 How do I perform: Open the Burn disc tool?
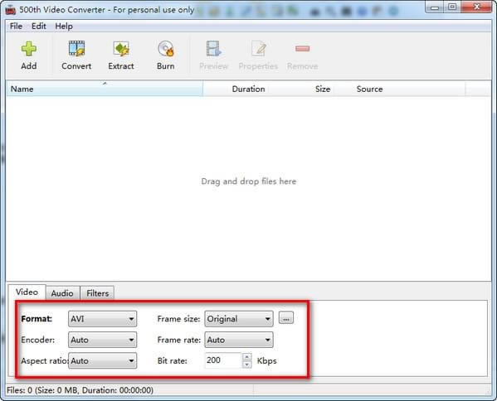click(x=165, y=49)
